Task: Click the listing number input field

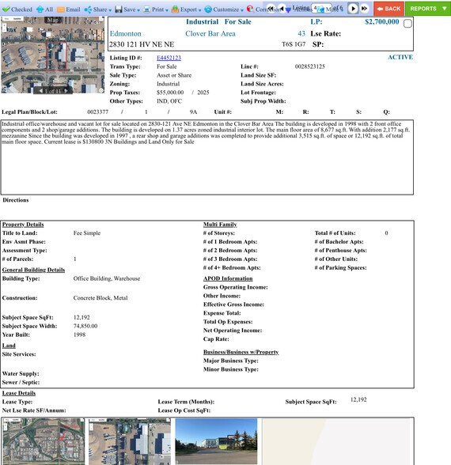Action: click(321, 8)
